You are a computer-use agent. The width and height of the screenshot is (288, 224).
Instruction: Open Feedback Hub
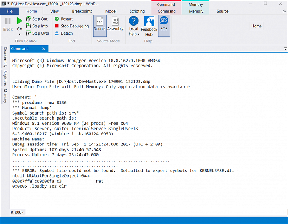(149, 26)
